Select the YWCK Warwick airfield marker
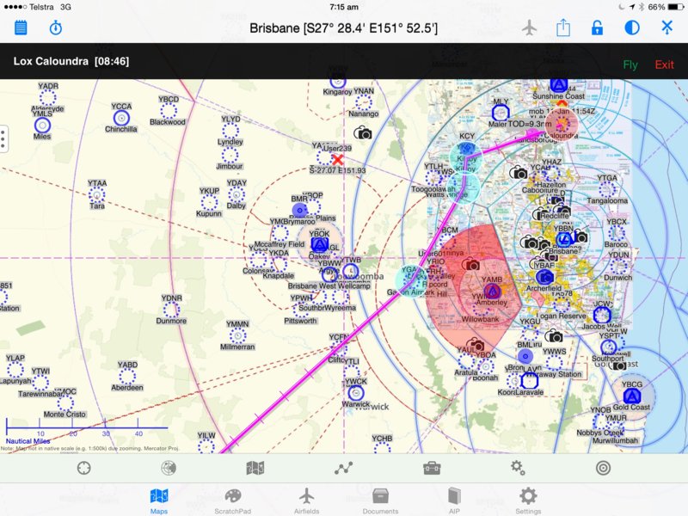This screenshot has height=516, width=688. click(356, 393)
